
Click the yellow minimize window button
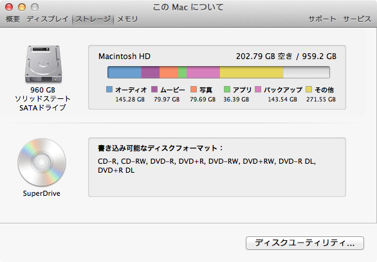coord(22,7)
